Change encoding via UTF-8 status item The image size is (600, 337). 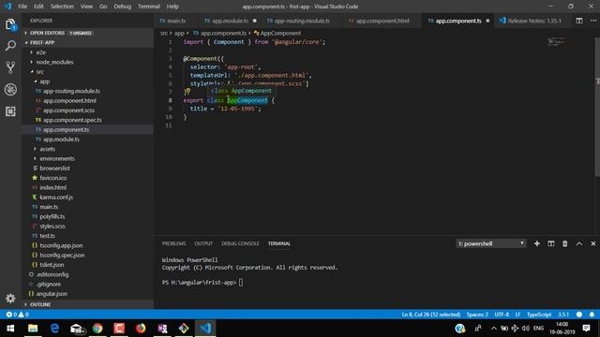tap(502, 315)
